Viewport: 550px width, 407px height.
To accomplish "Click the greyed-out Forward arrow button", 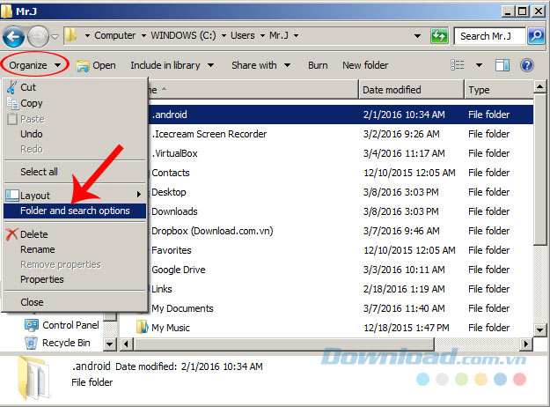I will coord(38,36).
